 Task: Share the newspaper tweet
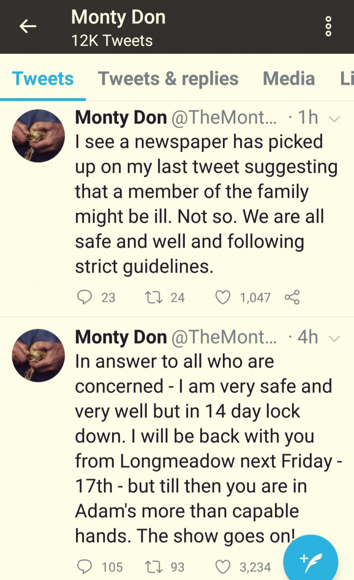[x=292, y=297]
